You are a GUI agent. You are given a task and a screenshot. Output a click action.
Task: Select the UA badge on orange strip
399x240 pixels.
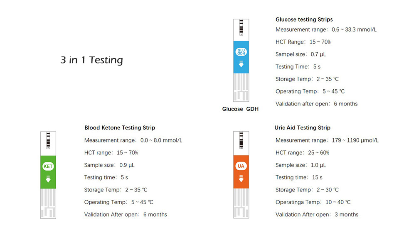tap(241, 167)
